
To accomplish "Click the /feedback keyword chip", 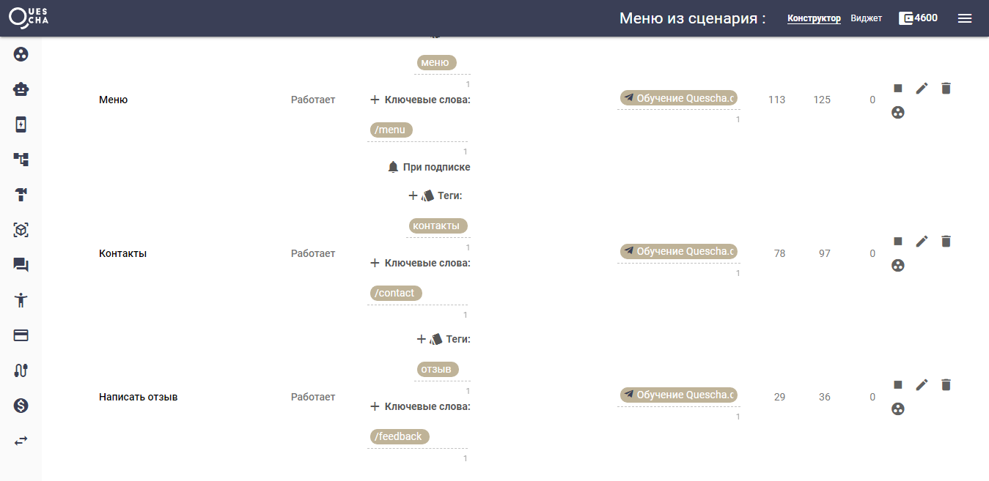I will (399, 436).
